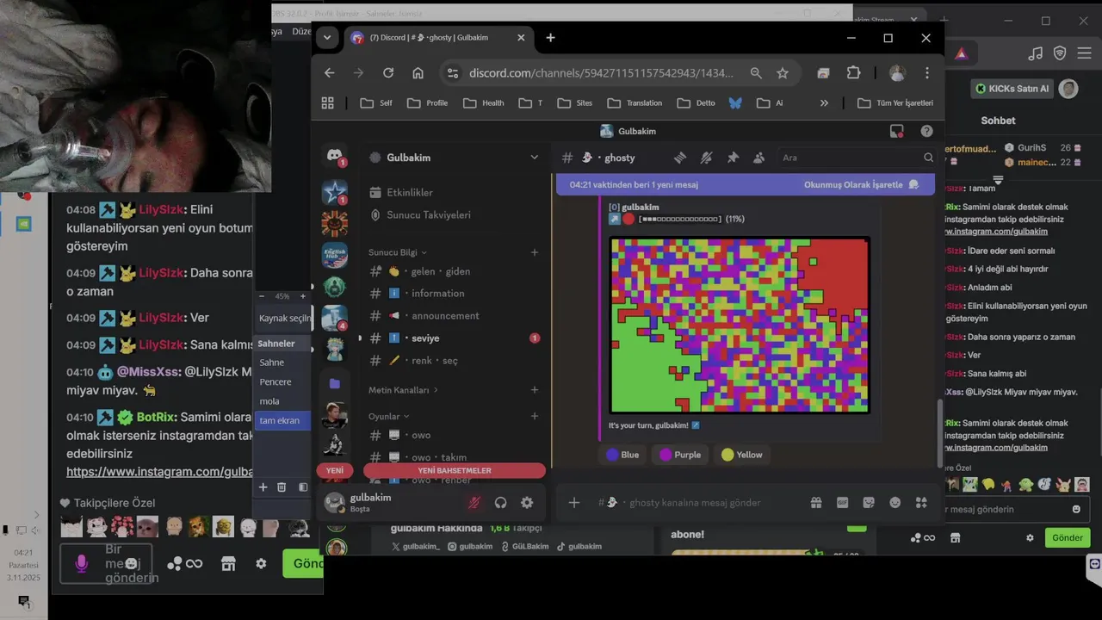Open English Hub server icon
The image size is (1102, 620).
point(335,256)
